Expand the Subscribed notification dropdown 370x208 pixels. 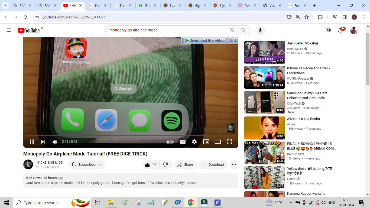click(87, 164)
